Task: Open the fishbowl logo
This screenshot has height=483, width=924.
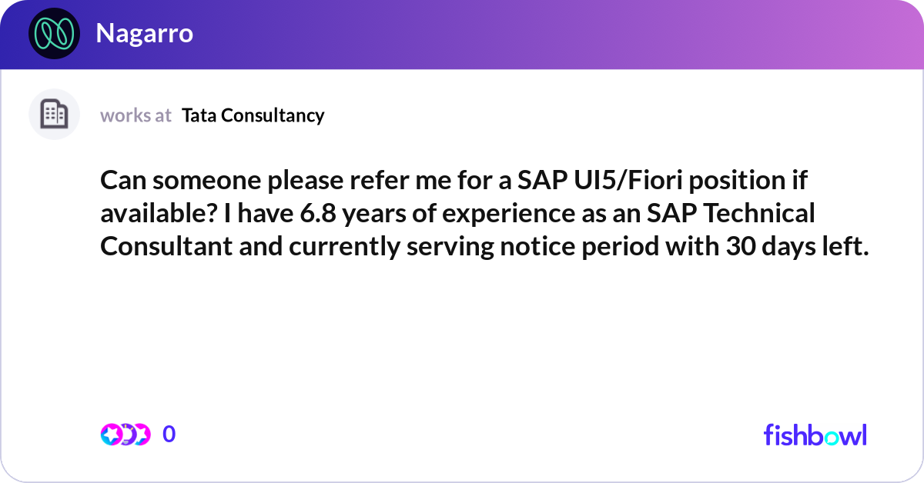Action: click(x=815, y=435)
